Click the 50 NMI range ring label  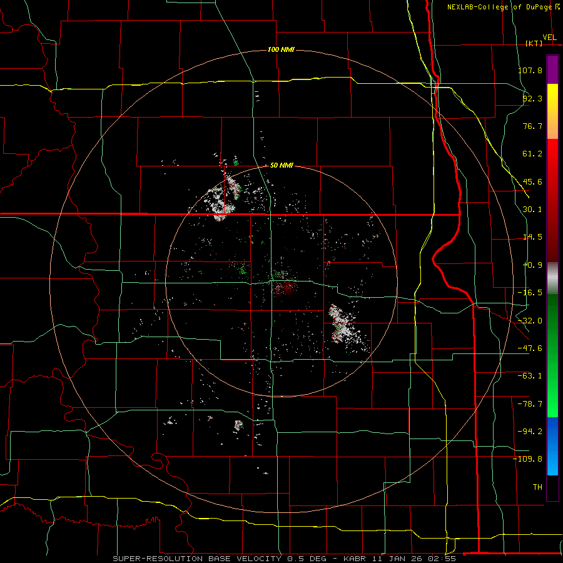point(281,165)
